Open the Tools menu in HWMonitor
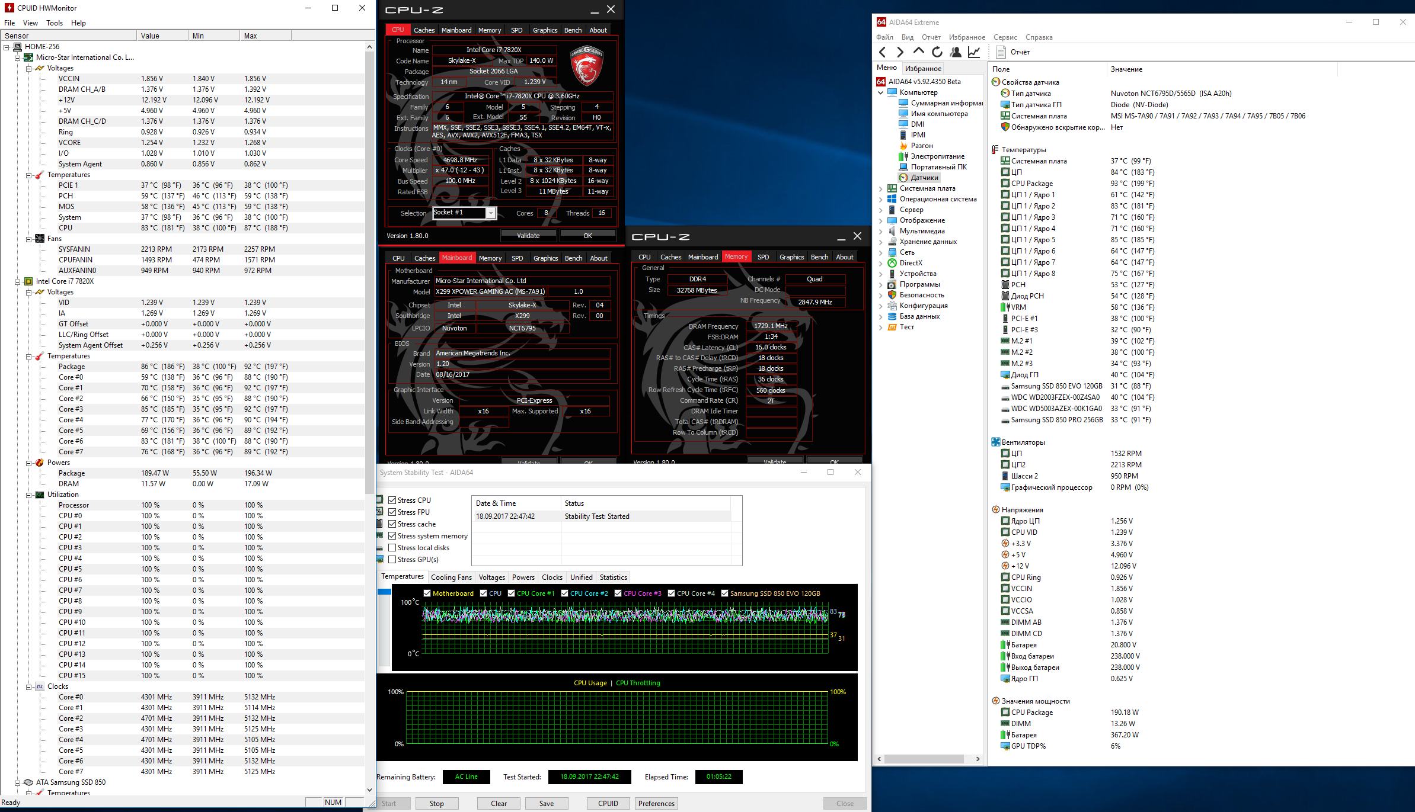The height and width of the screenshot is (812, 1415). pos(54,23)
